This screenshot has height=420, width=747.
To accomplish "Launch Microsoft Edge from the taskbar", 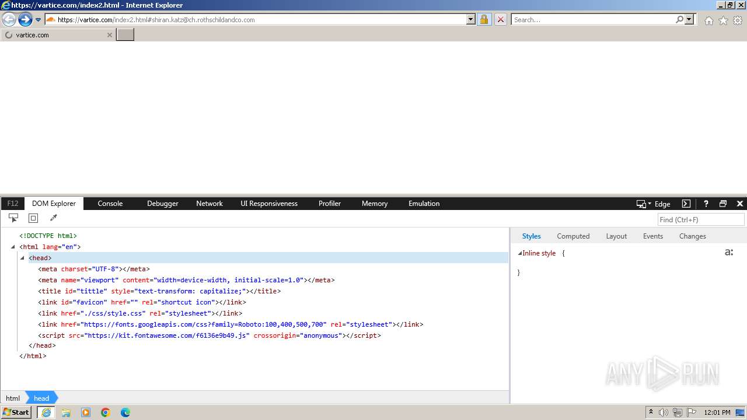I will (x=125, y=412).
